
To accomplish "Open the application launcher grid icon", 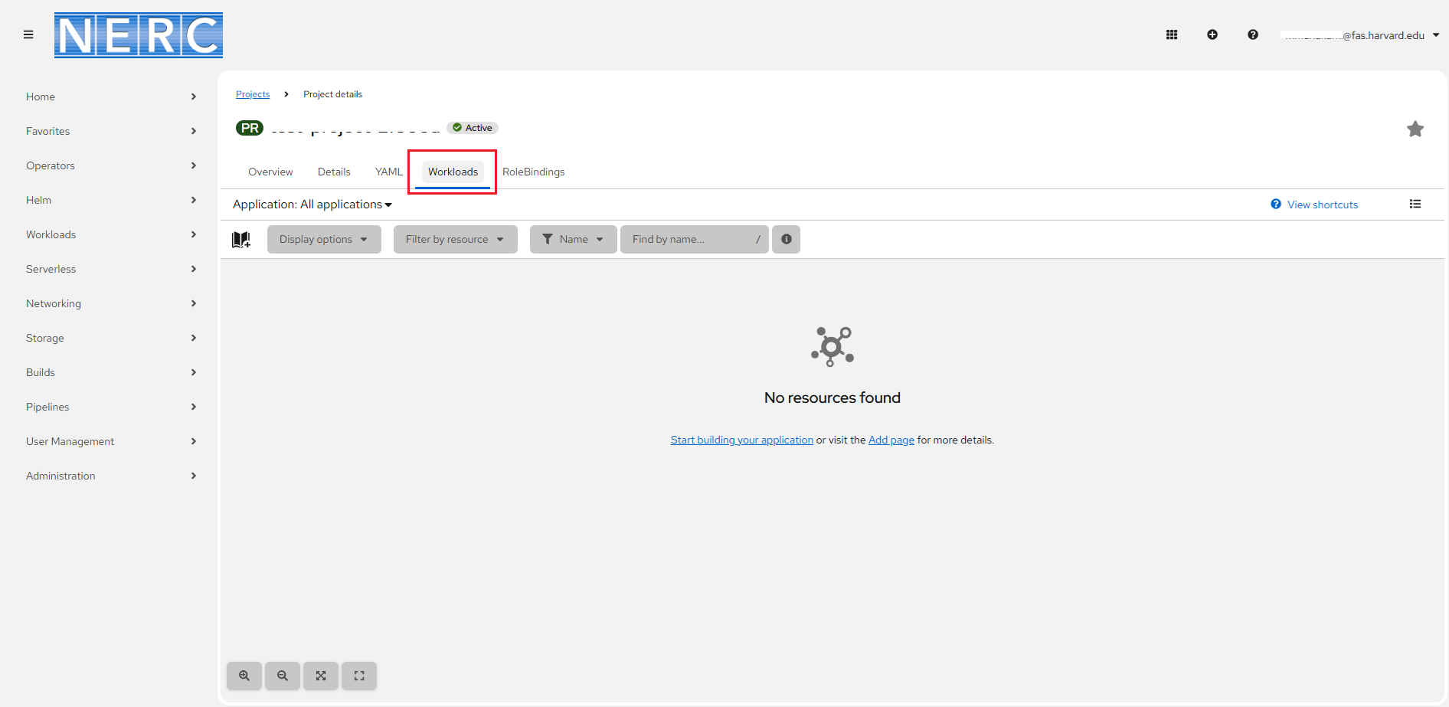I will click(x=1171, y=34).
